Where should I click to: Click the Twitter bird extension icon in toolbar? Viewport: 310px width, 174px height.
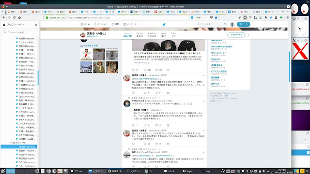[x=271, y=17]
